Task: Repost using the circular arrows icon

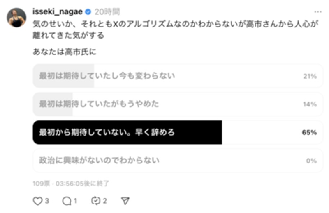Action: click(x=96, y=201)
